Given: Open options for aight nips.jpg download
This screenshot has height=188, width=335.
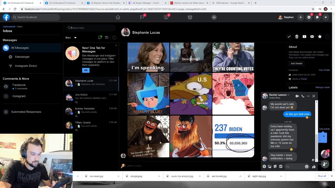Looking at the screenshot, I should [281, 176].
